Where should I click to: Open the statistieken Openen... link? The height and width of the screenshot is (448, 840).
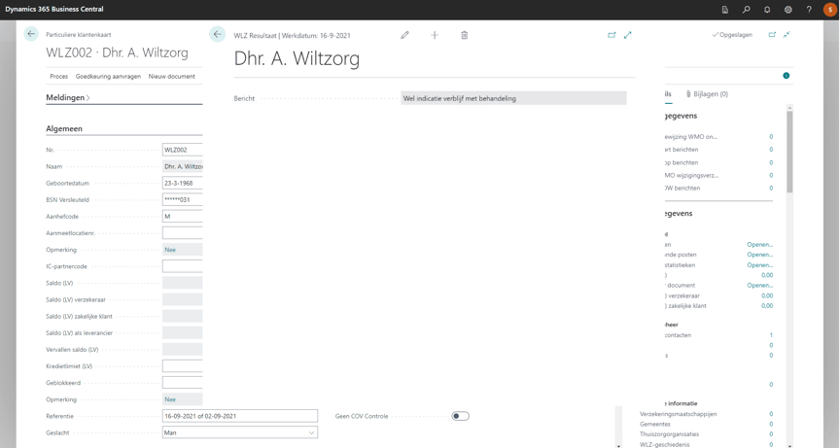click(x=759, y=265)
